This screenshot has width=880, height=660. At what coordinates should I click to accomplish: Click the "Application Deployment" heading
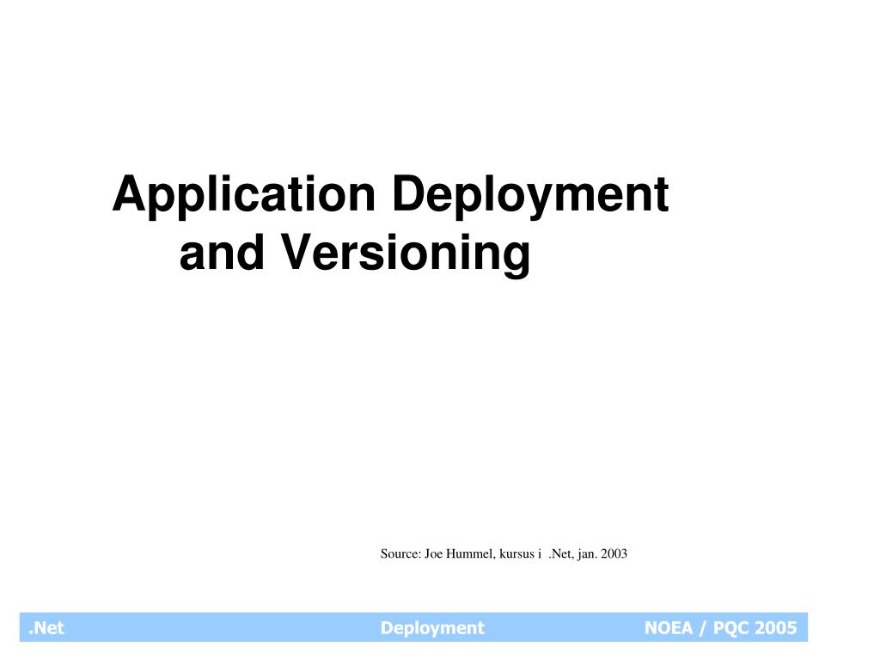(x=391, y=195)
